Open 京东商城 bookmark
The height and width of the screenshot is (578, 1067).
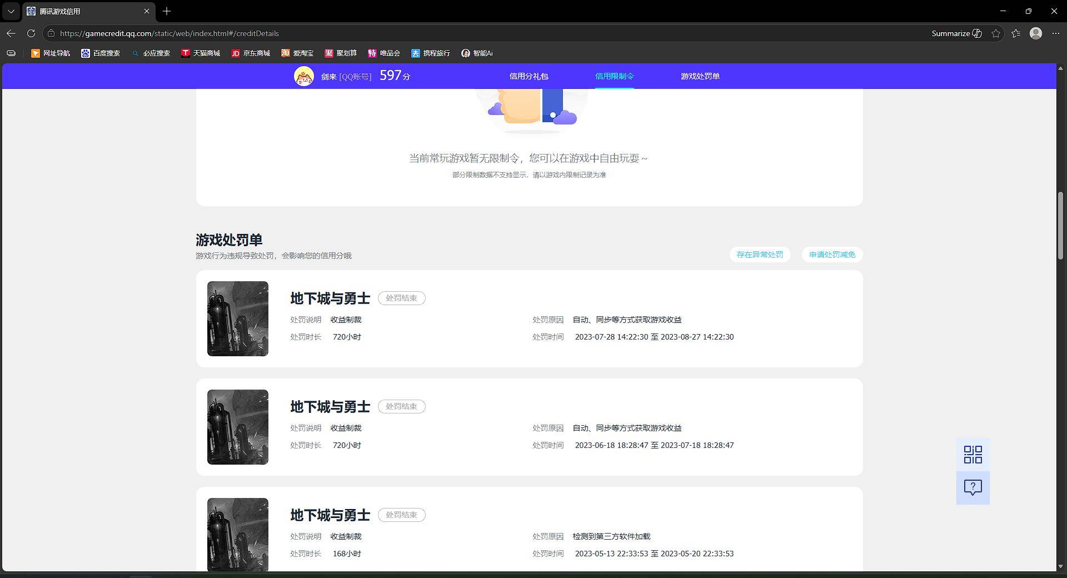[x=251, y=53]
